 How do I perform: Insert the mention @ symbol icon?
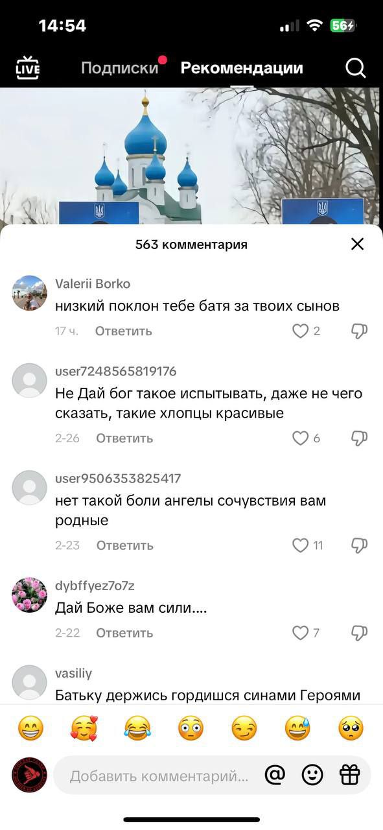[x=275, y=774]
